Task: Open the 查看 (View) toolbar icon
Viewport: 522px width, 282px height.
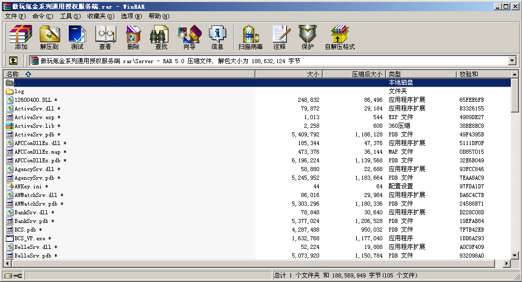Action: [x=105, y=38]
